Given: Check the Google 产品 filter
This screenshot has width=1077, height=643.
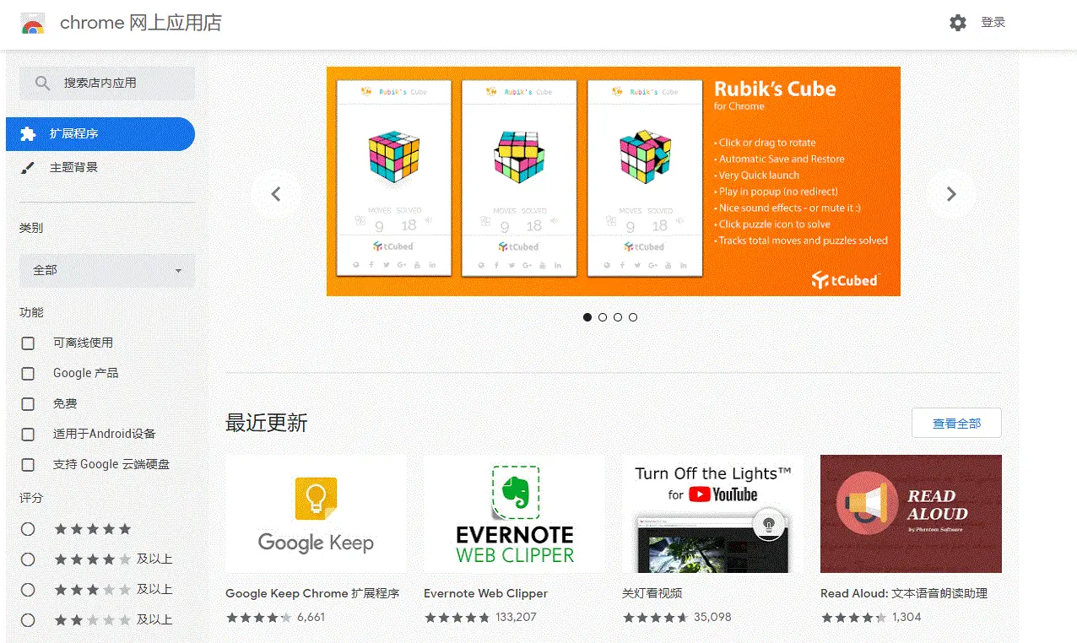Looking at the screenshot, I should point(28,374).
